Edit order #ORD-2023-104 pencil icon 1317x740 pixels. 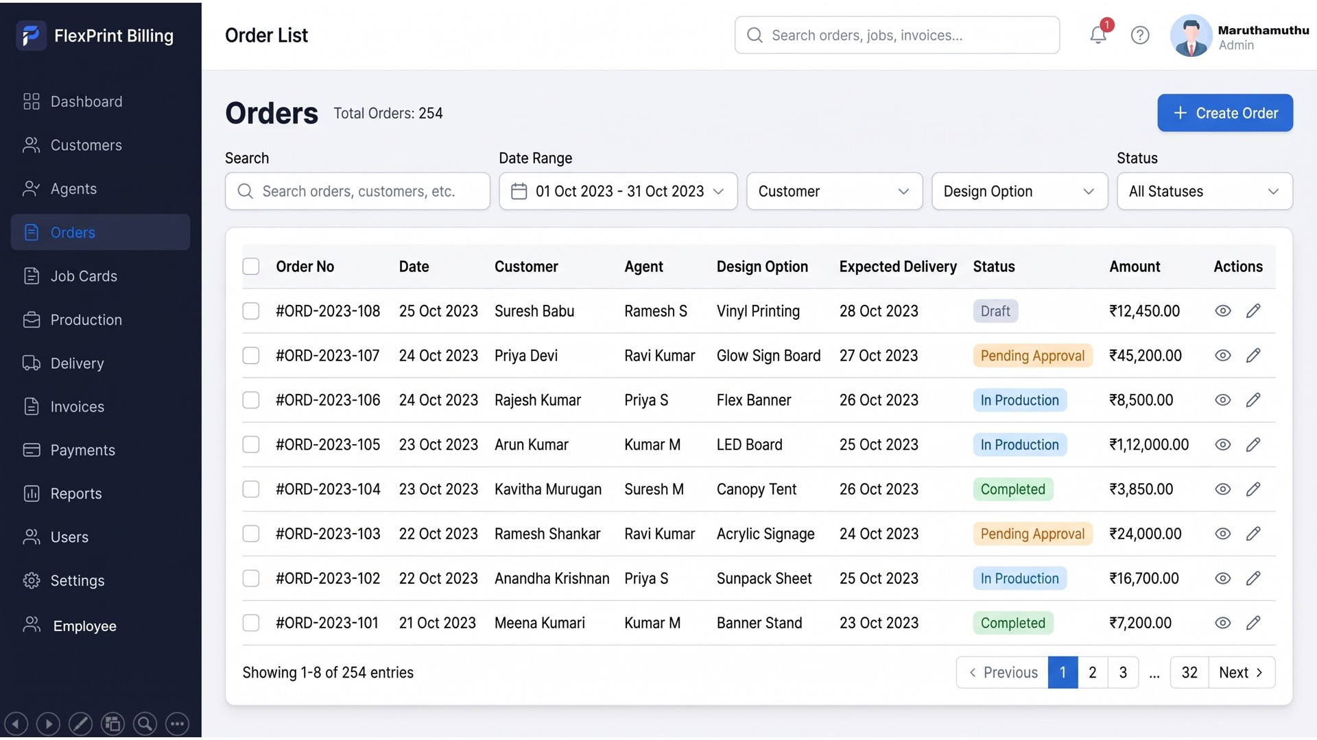point(1253,489)
